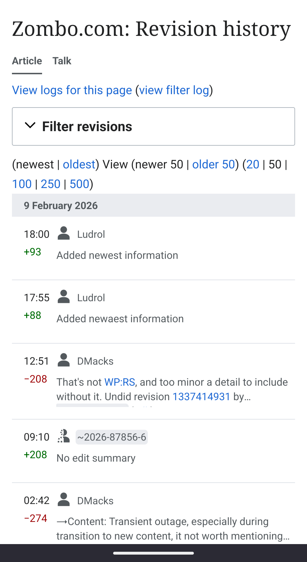The image size is (307, 562).
Task: Click DMacks' user avatar icon at 12:51
Action: (x=64, y=360)
